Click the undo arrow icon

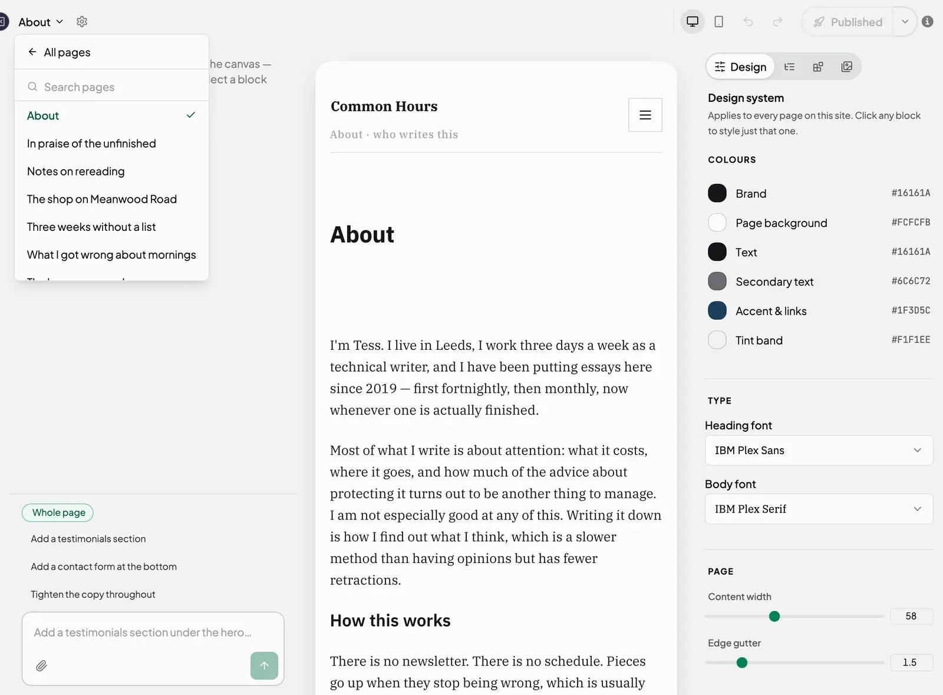pos(749,22)
